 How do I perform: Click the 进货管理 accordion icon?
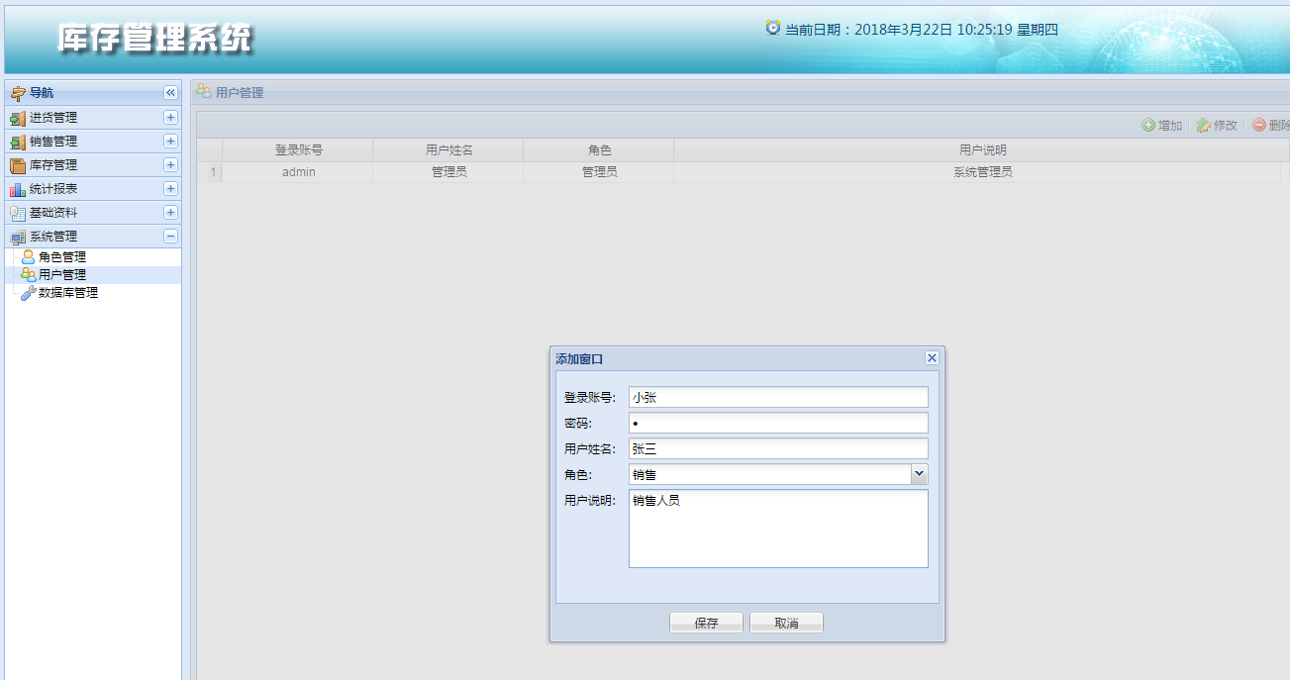(x=18, y=118)
